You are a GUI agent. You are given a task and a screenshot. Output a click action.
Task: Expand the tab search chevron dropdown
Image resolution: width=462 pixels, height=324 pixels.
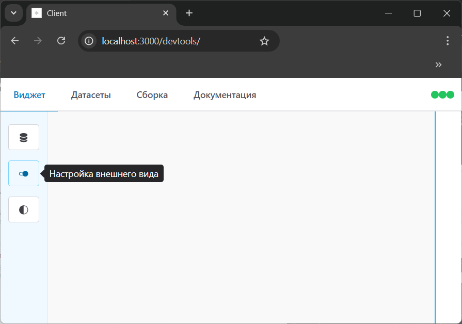point(14,13)
